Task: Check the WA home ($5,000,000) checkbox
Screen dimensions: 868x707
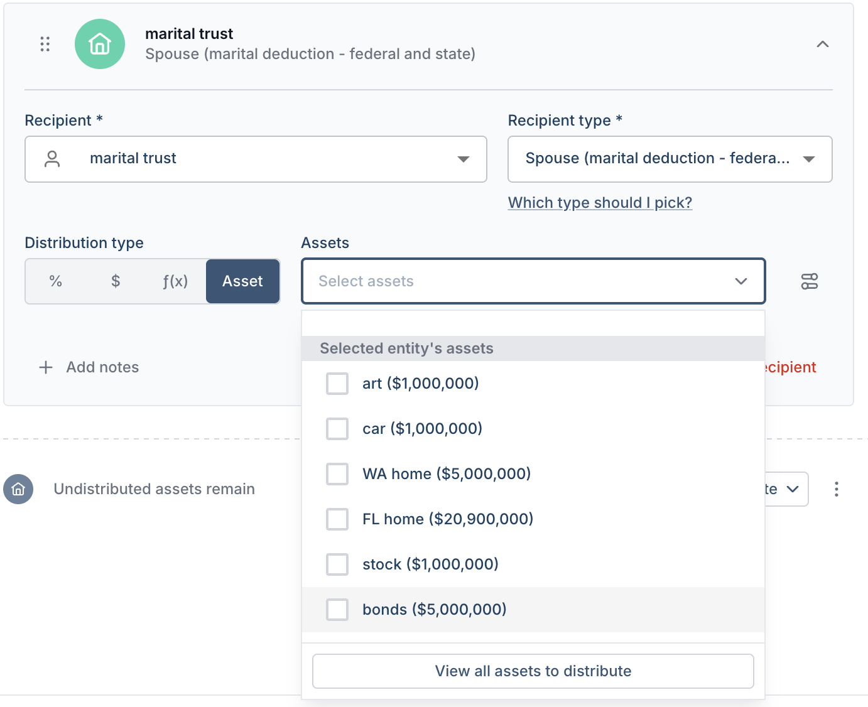Action: (x=337, y=474)
